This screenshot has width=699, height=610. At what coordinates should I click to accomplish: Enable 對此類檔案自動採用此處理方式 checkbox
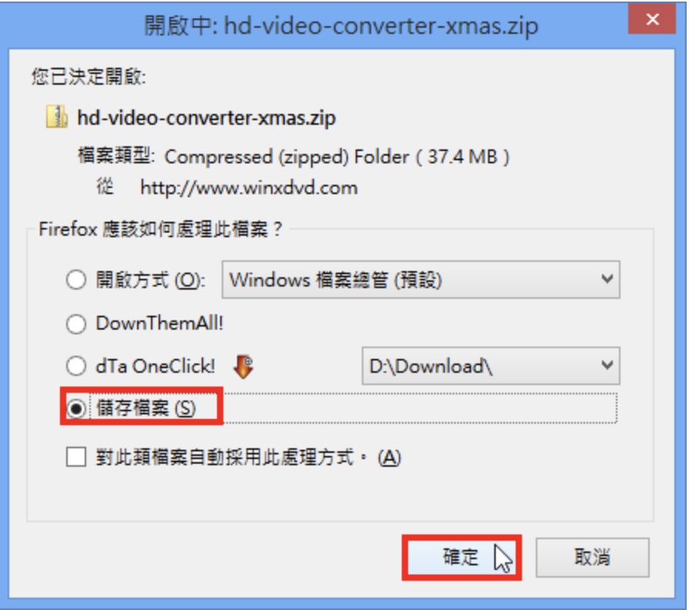tap(75, 457)
